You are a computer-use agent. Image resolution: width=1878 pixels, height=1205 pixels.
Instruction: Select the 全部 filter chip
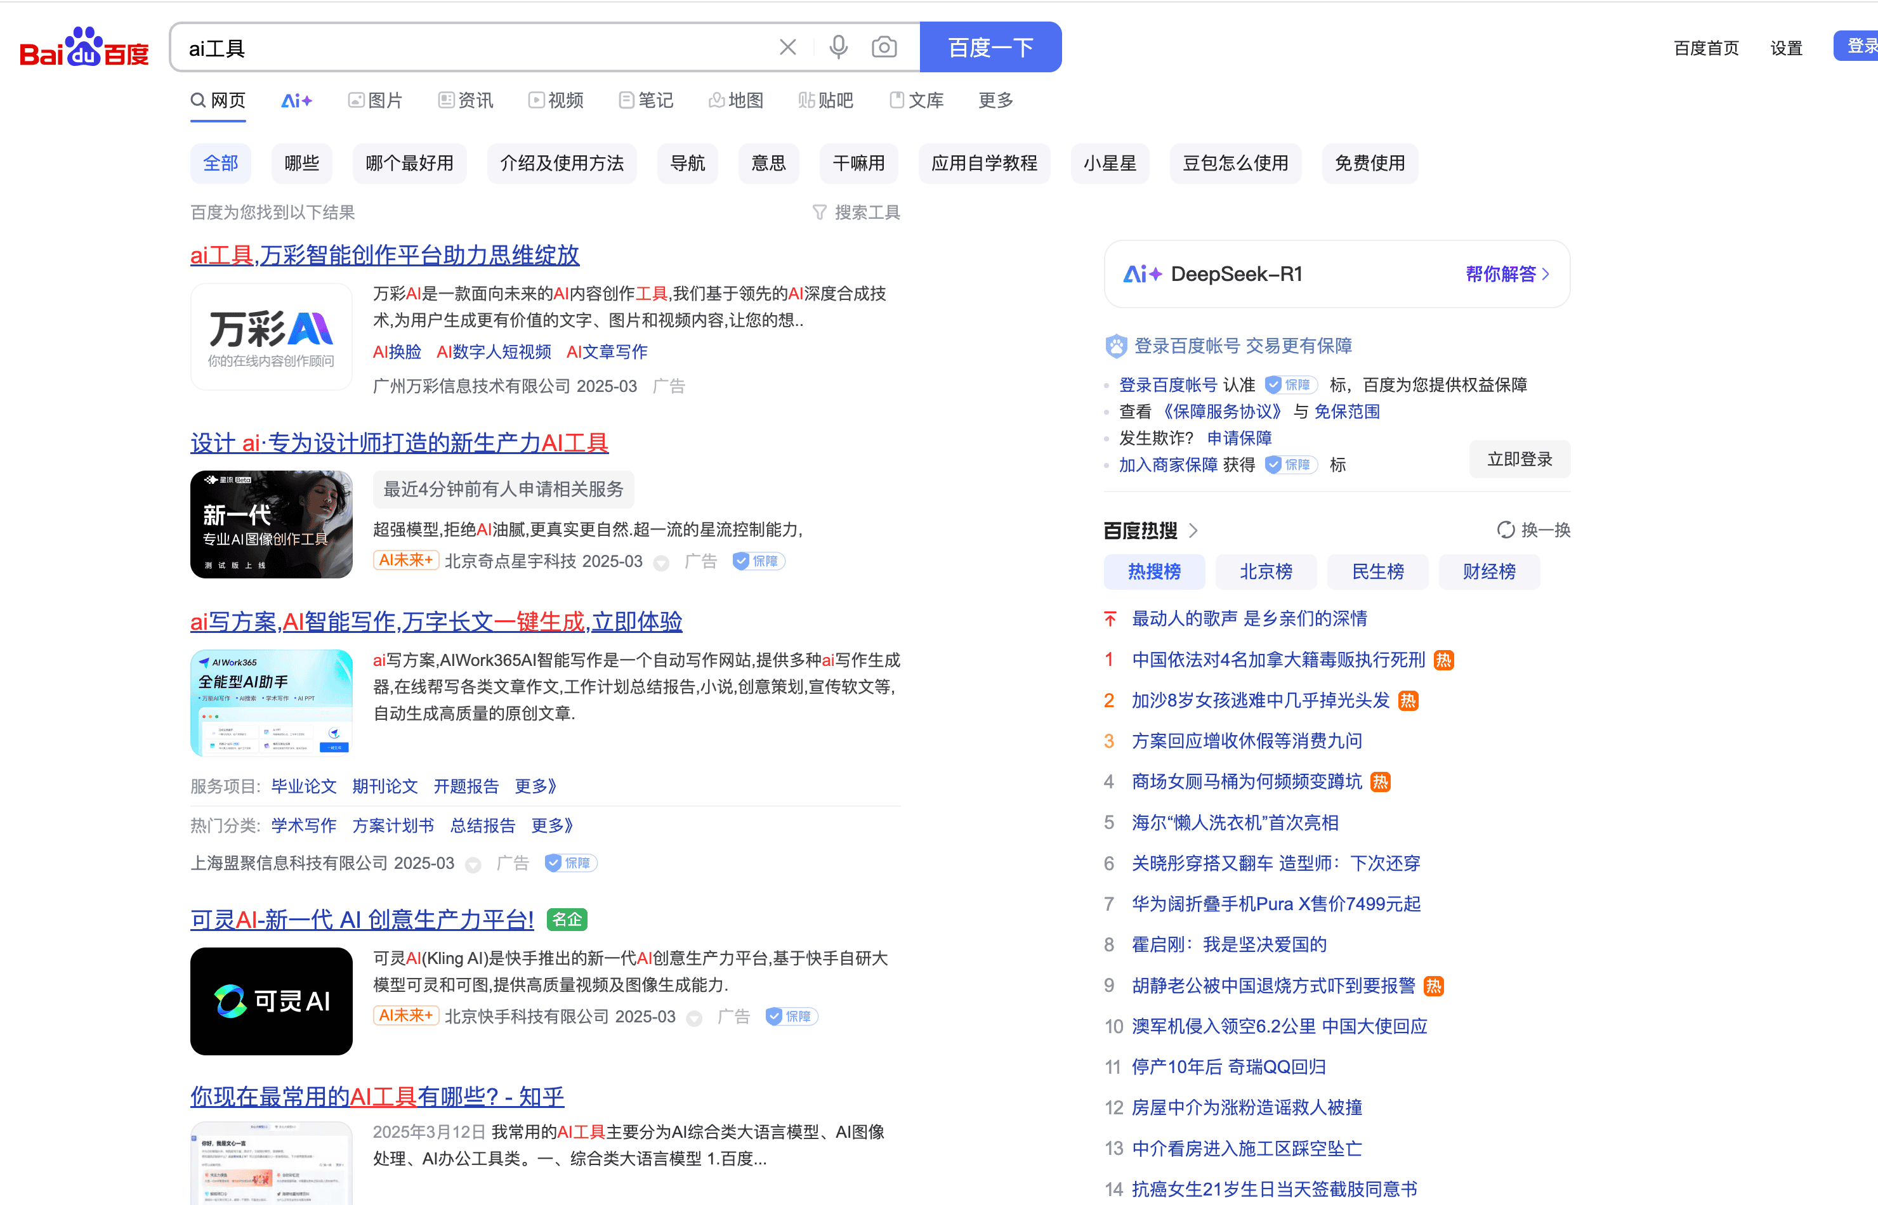(x=220, y=164)
